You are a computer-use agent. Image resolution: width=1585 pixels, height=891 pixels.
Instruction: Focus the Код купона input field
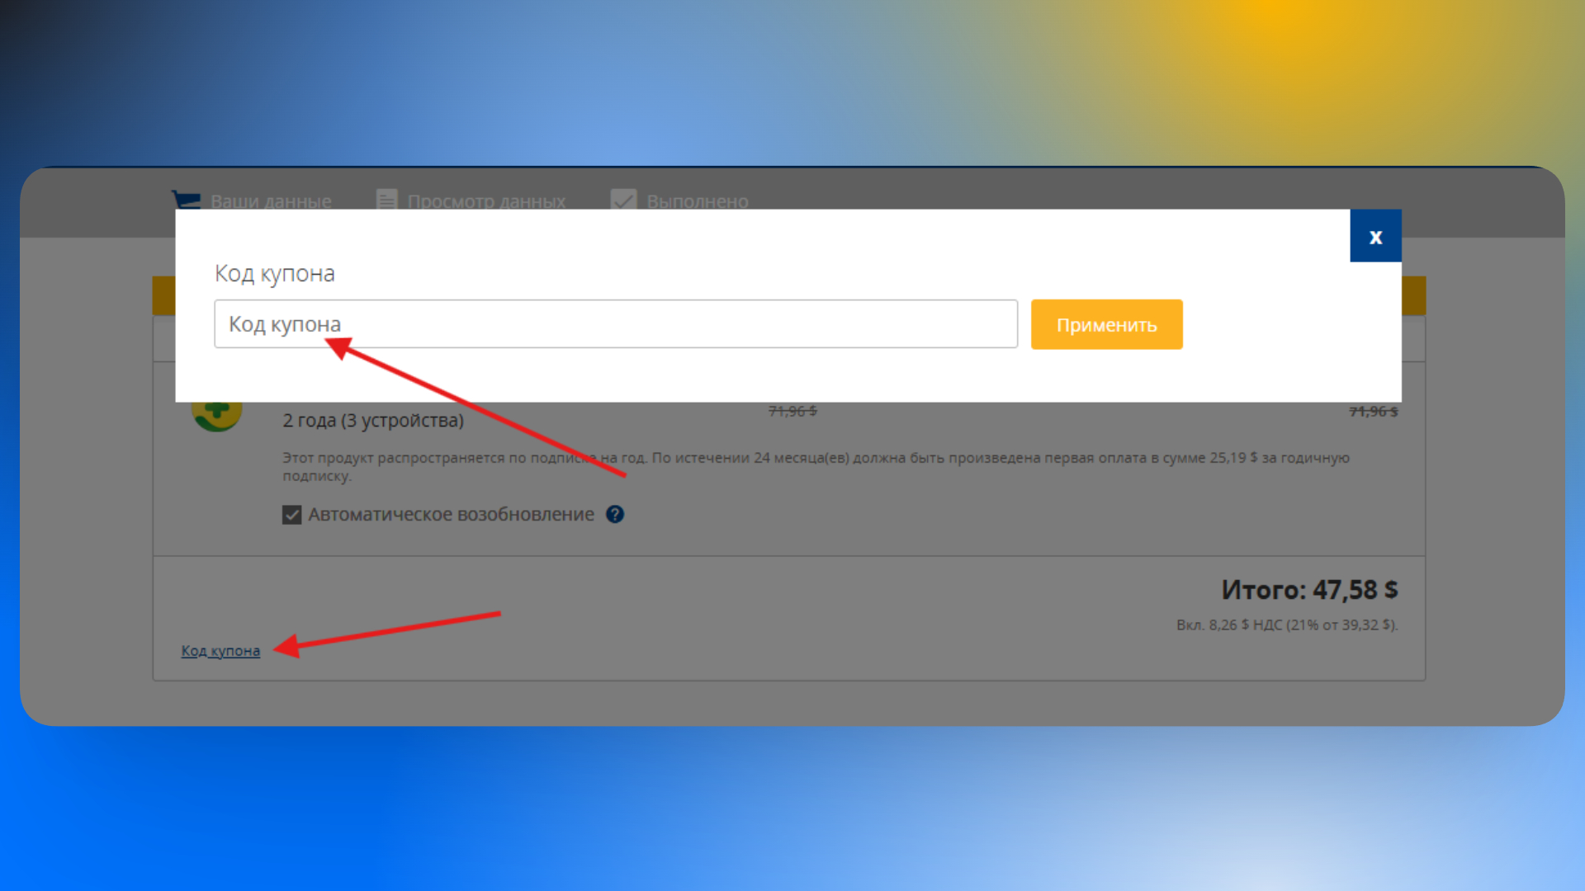[615, 324]
